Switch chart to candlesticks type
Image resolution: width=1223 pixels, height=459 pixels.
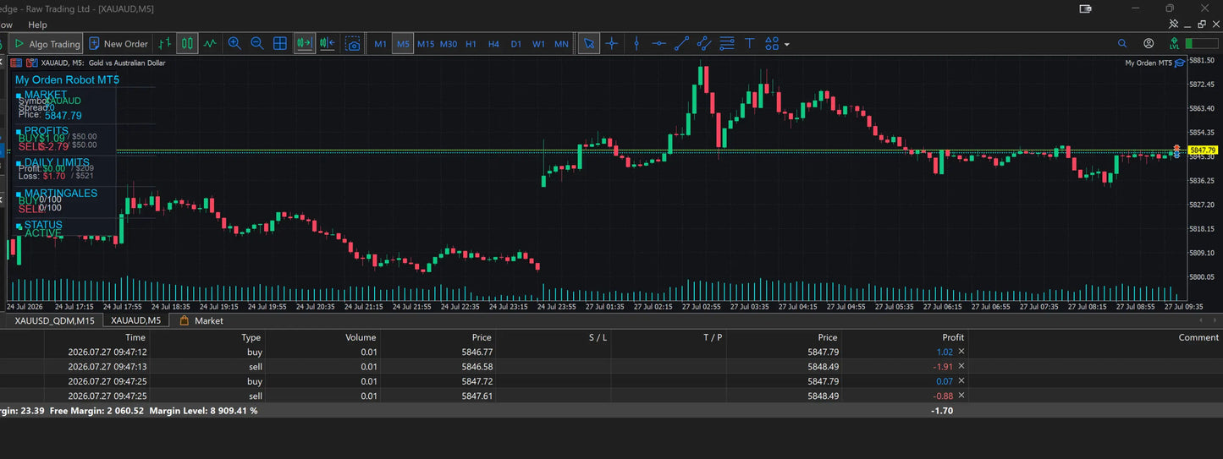[187, 44]
